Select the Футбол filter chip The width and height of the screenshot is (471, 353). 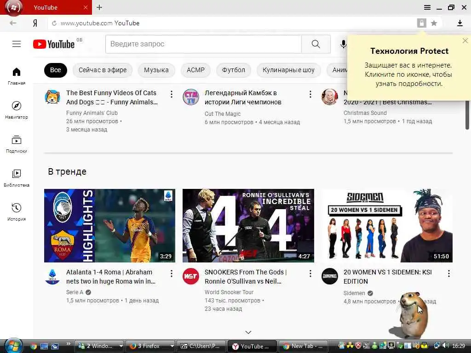(x=233, y=70)
